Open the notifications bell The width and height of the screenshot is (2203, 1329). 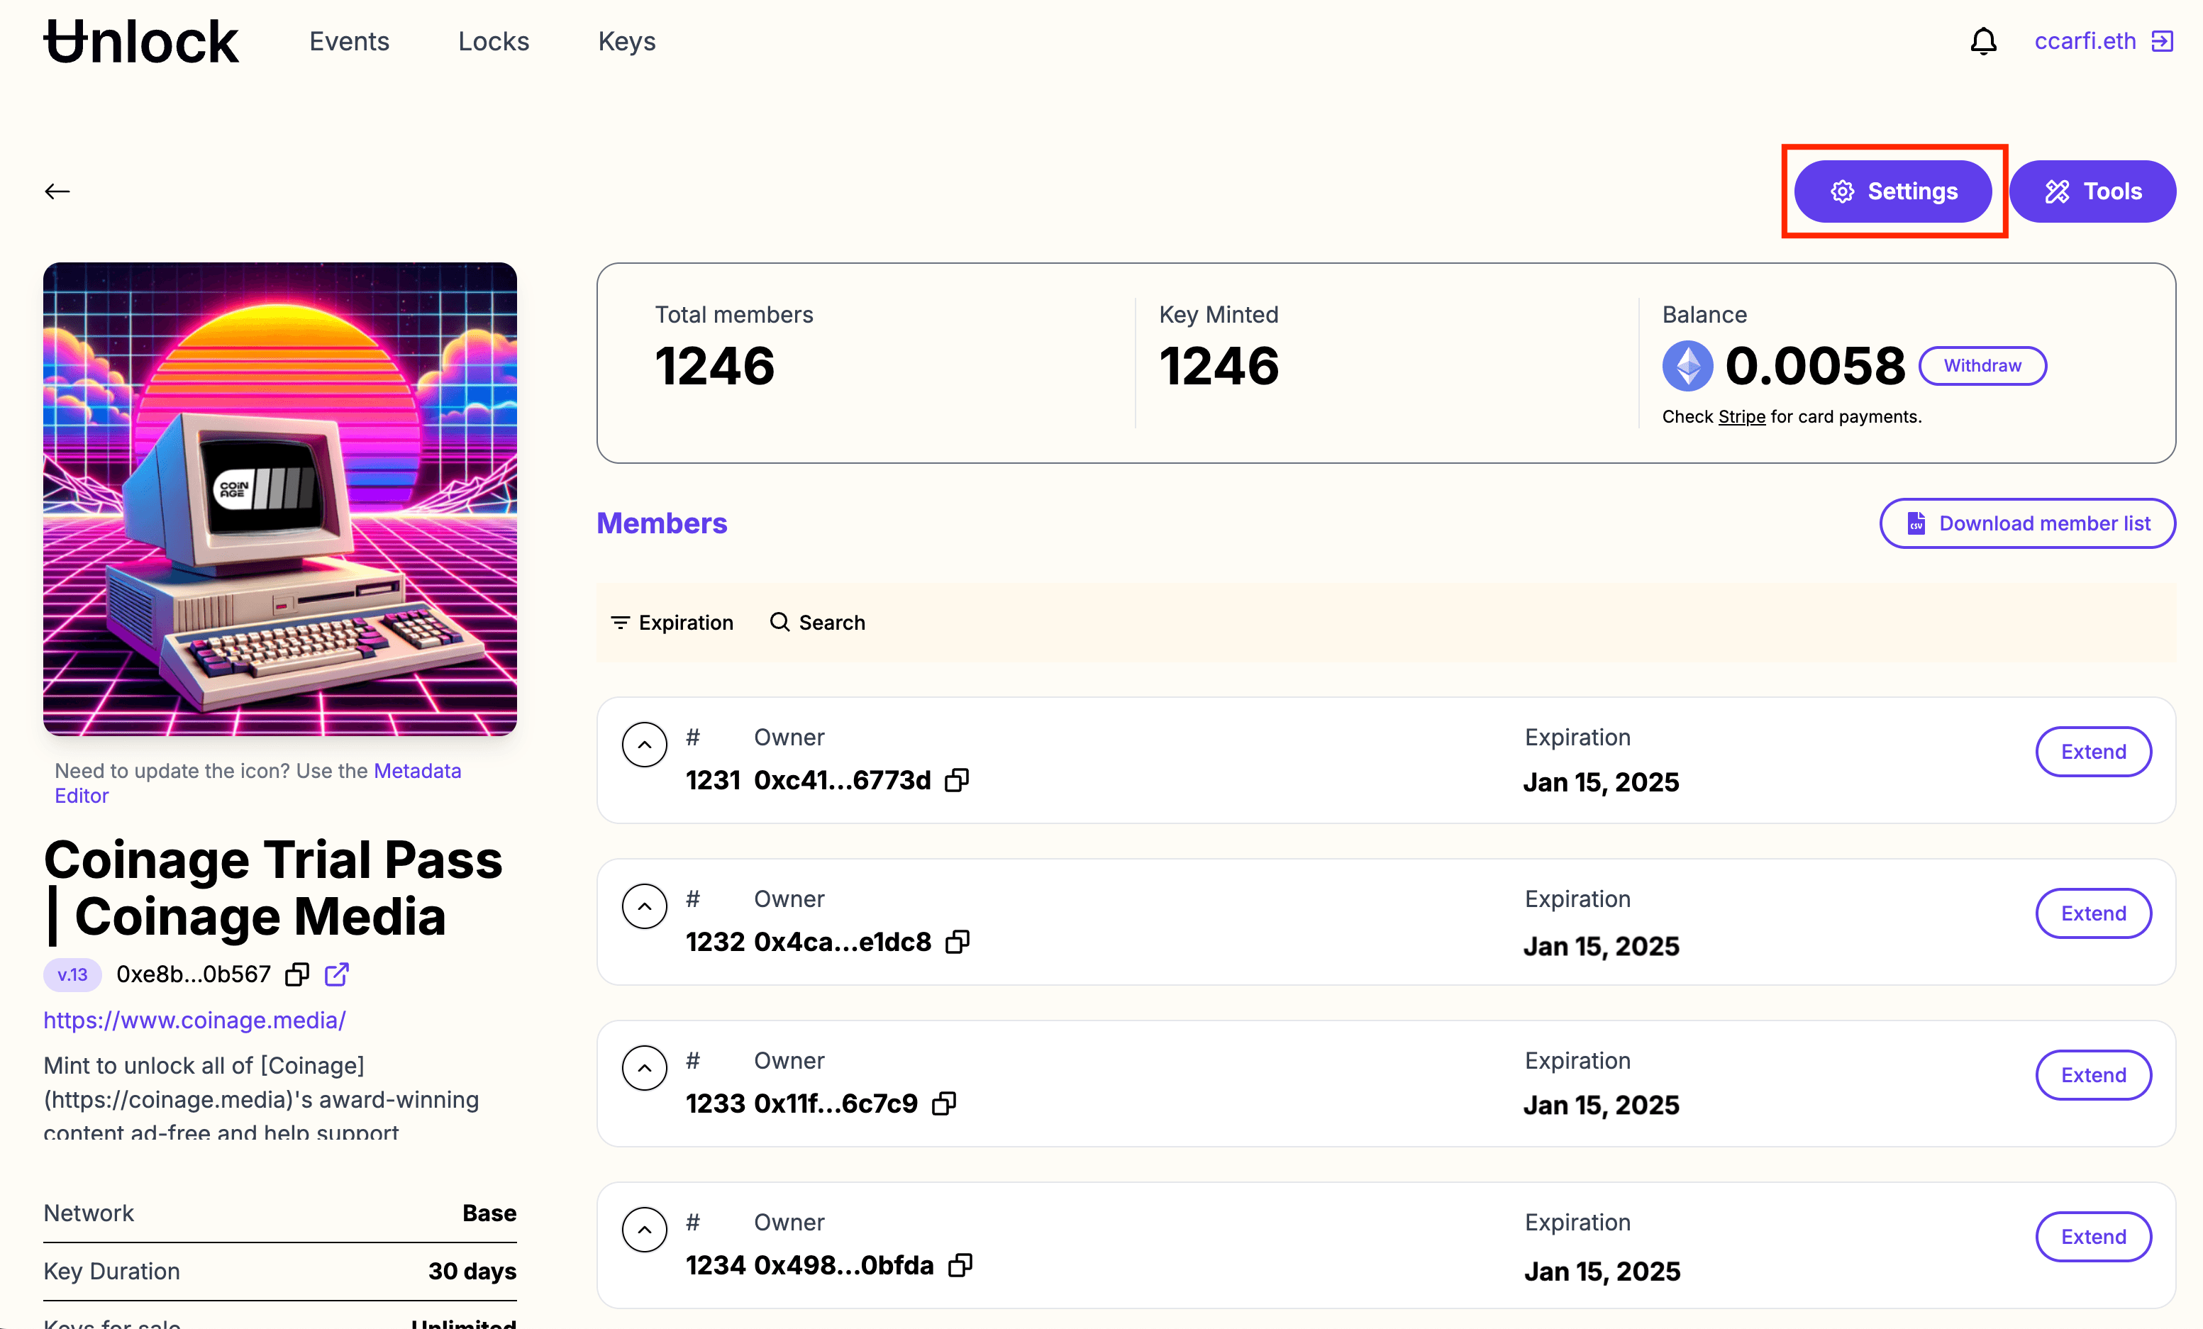[x=1983, y=41]
